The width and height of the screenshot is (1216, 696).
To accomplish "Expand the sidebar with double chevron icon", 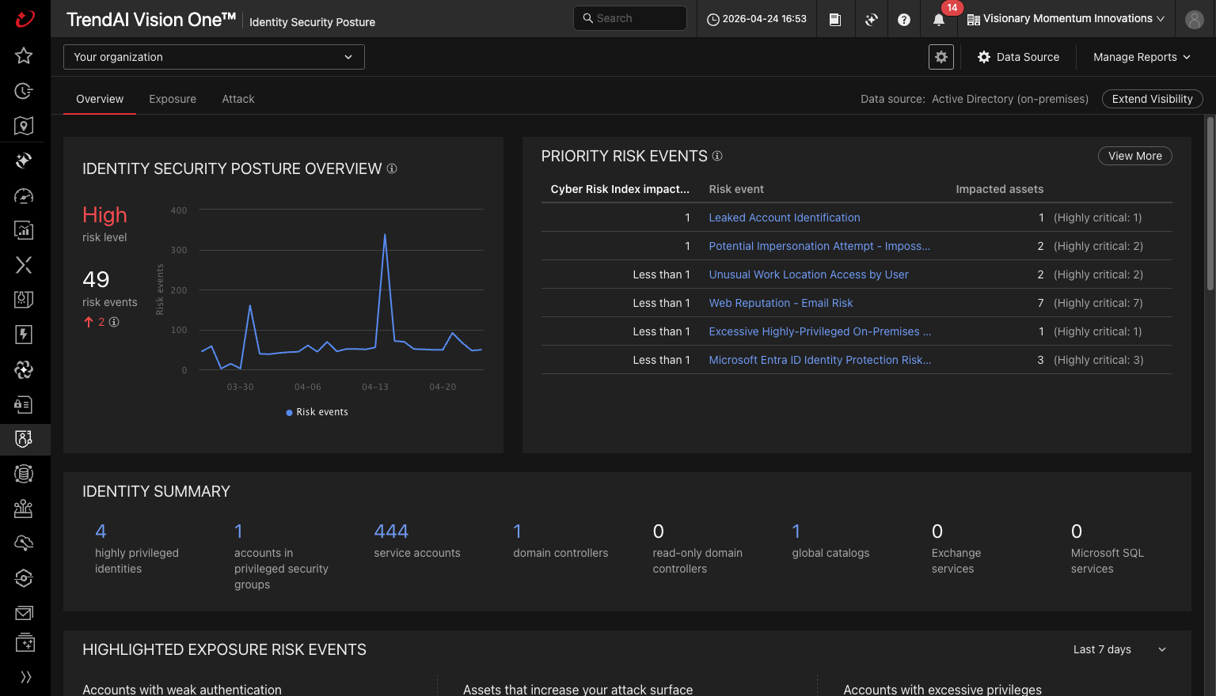I will point(25,677).
